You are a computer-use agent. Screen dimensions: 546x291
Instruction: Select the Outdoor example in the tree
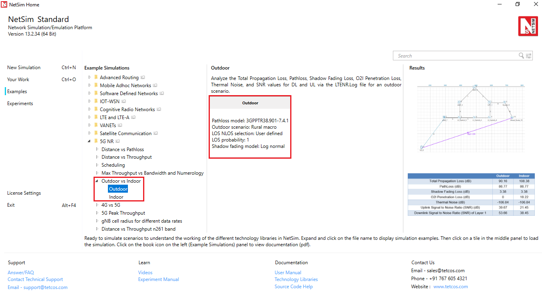[118, 189]
